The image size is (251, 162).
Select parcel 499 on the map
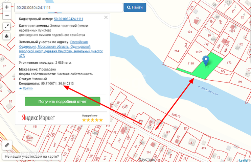[x=204, y=148]
